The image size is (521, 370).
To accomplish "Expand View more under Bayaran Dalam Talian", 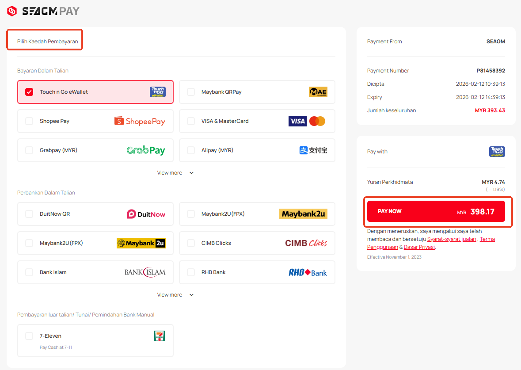I will click(175, 173).
